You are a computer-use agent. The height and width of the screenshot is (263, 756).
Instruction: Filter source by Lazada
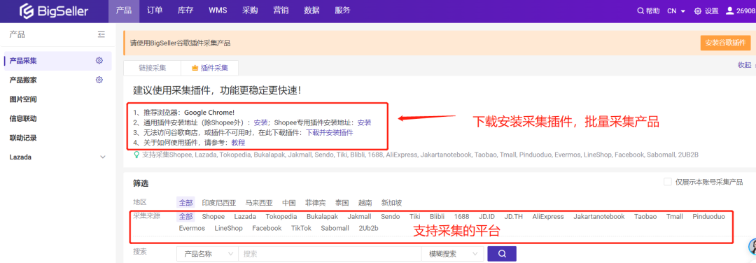[x=245, y=217]
